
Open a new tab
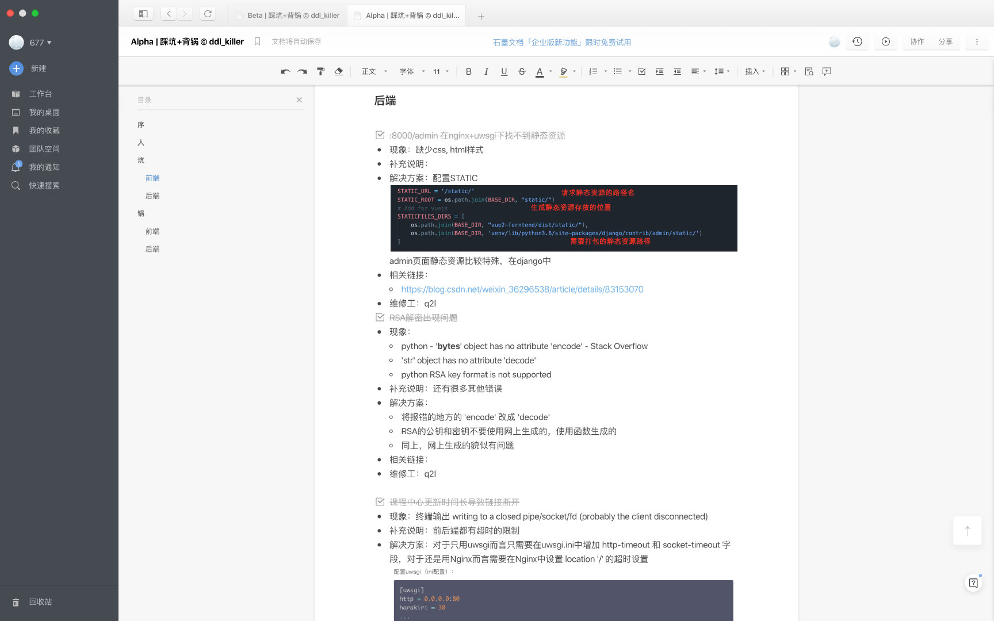pyautogui.click(x=481, y=17)
